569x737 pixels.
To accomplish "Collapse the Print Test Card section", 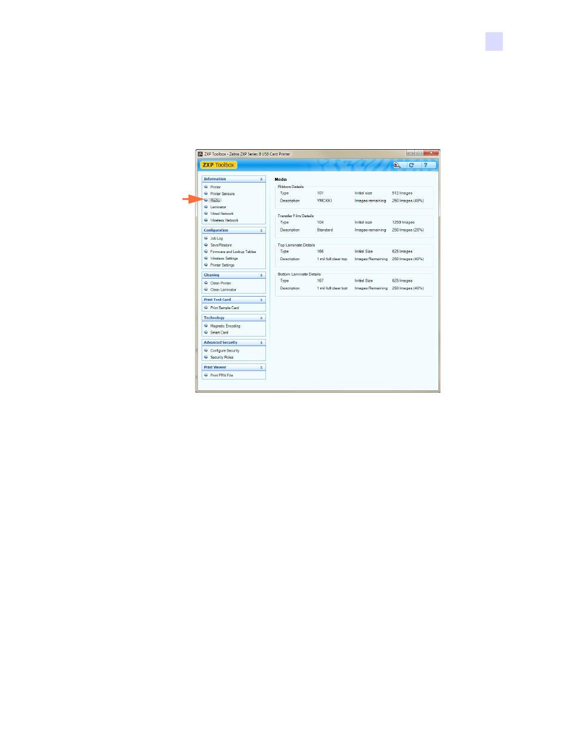I will (x=261, y=300).
